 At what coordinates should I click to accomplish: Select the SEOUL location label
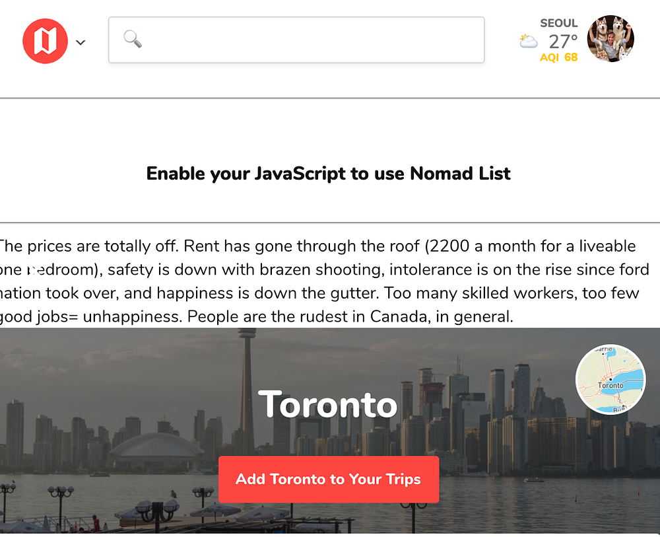pos(558,23)
